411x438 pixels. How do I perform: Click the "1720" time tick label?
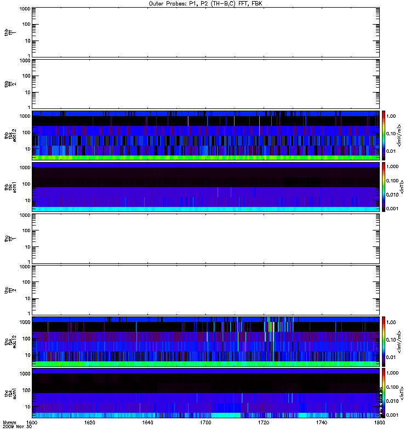(x=264, y=422)
